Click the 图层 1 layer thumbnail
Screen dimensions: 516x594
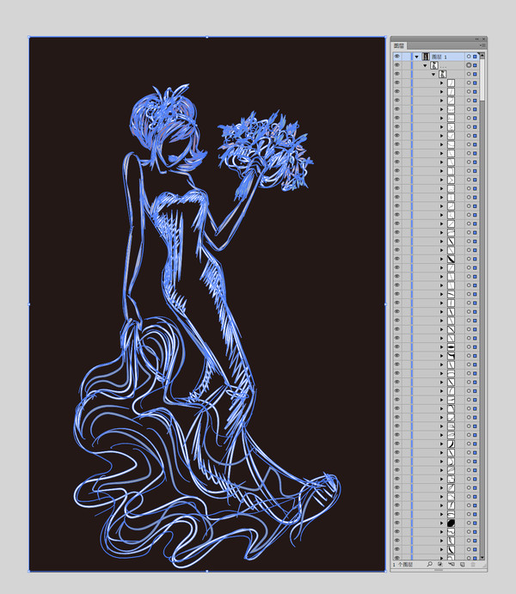(426, 57)
